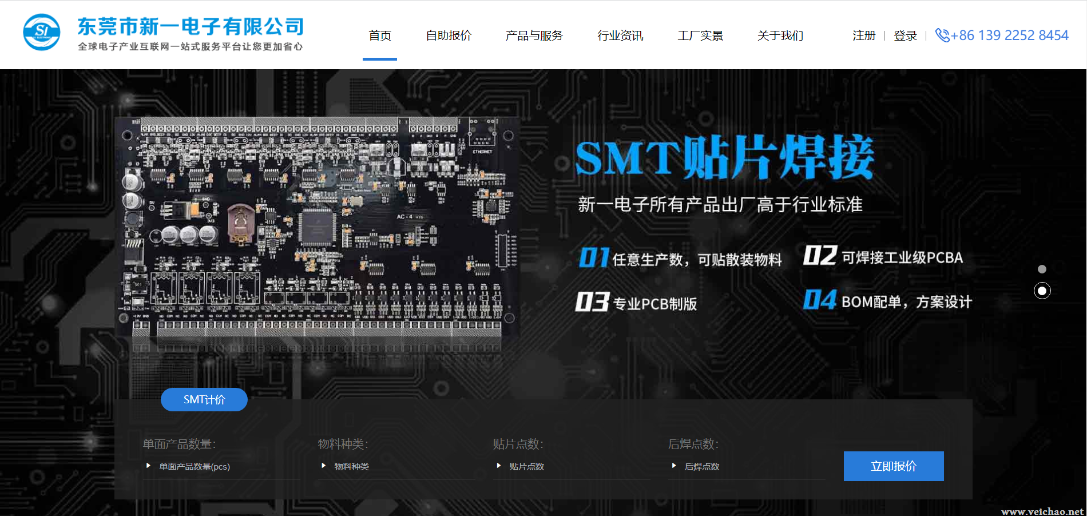Switch to the first carousel slide dot

(1042, 269)
